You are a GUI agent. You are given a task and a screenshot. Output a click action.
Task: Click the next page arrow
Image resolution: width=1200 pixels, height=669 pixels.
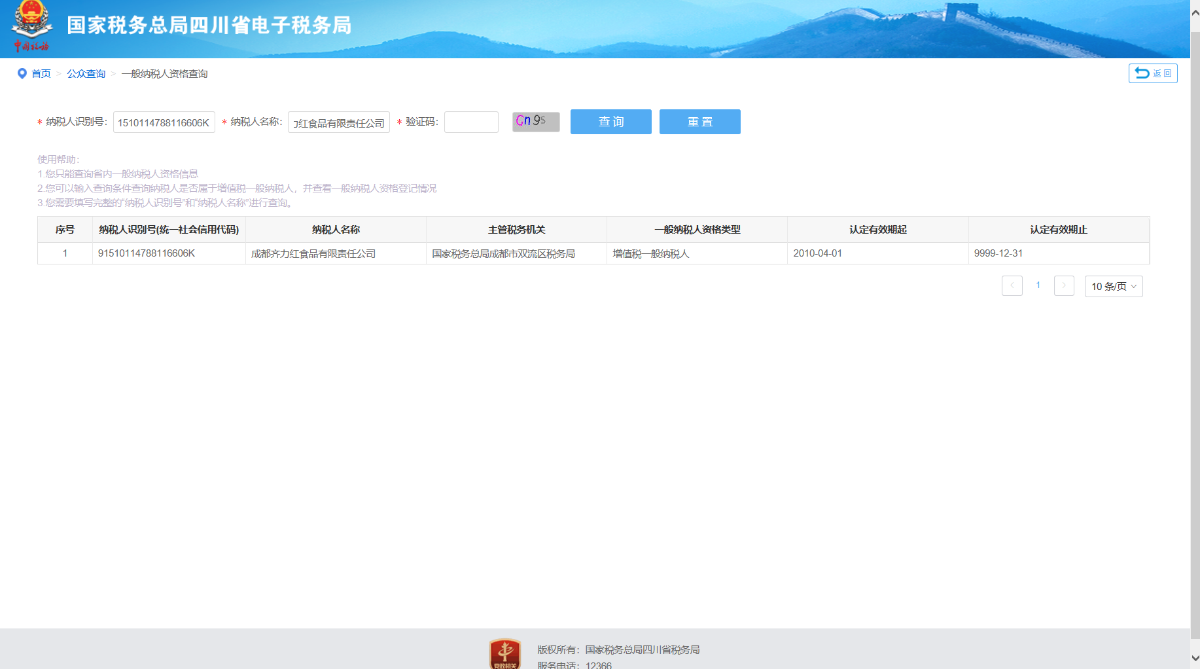1063,286
